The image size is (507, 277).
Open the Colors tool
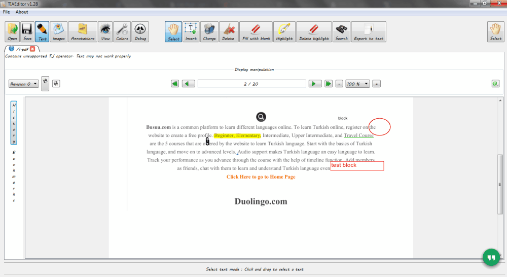point(122,32)
